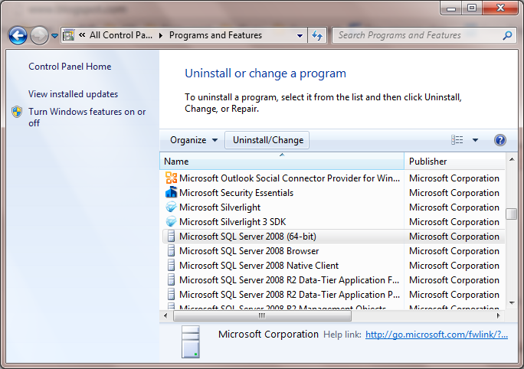The height and width of the screenshot is (369, 524).
Task: Click the vertical scrollbar up arrow
Action: click(x=512, y=160)
